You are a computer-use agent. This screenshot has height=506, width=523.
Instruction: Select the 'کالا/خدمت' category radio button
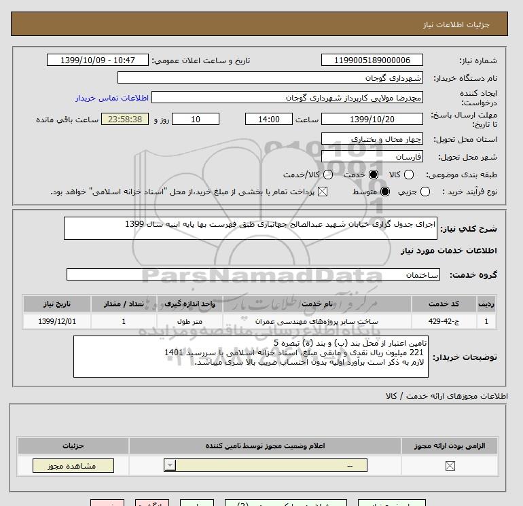coord(328,175)
